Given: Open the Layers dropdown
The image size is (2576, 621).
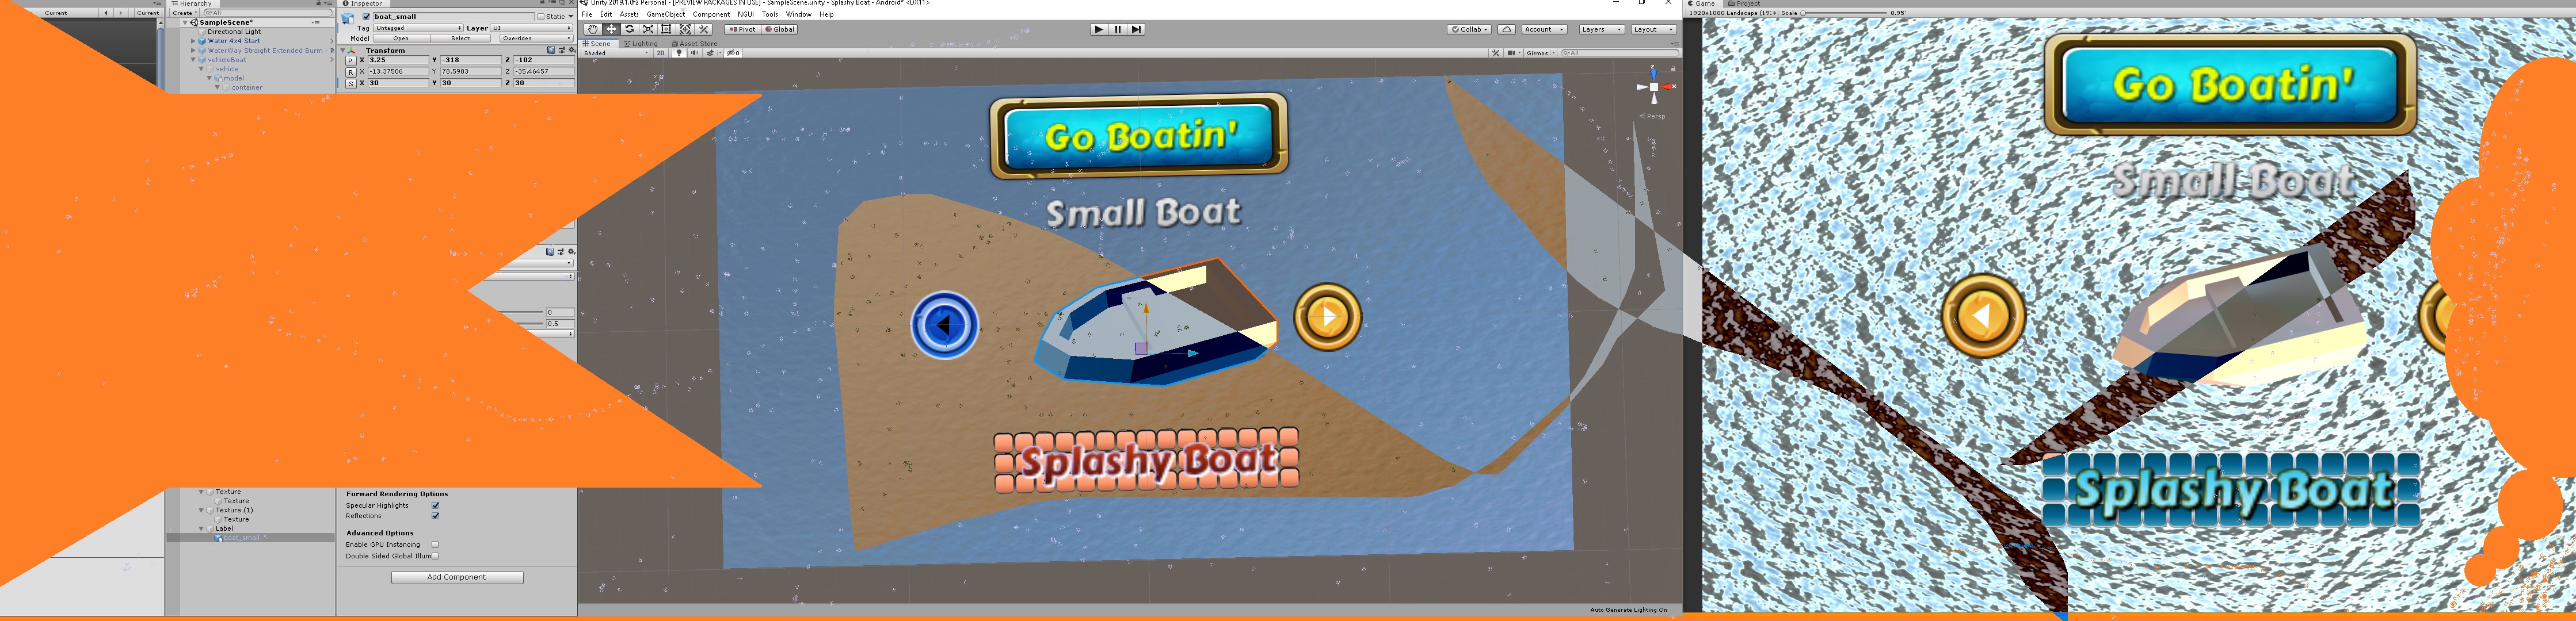Looking at the screenshot, I should (1601, 29).
